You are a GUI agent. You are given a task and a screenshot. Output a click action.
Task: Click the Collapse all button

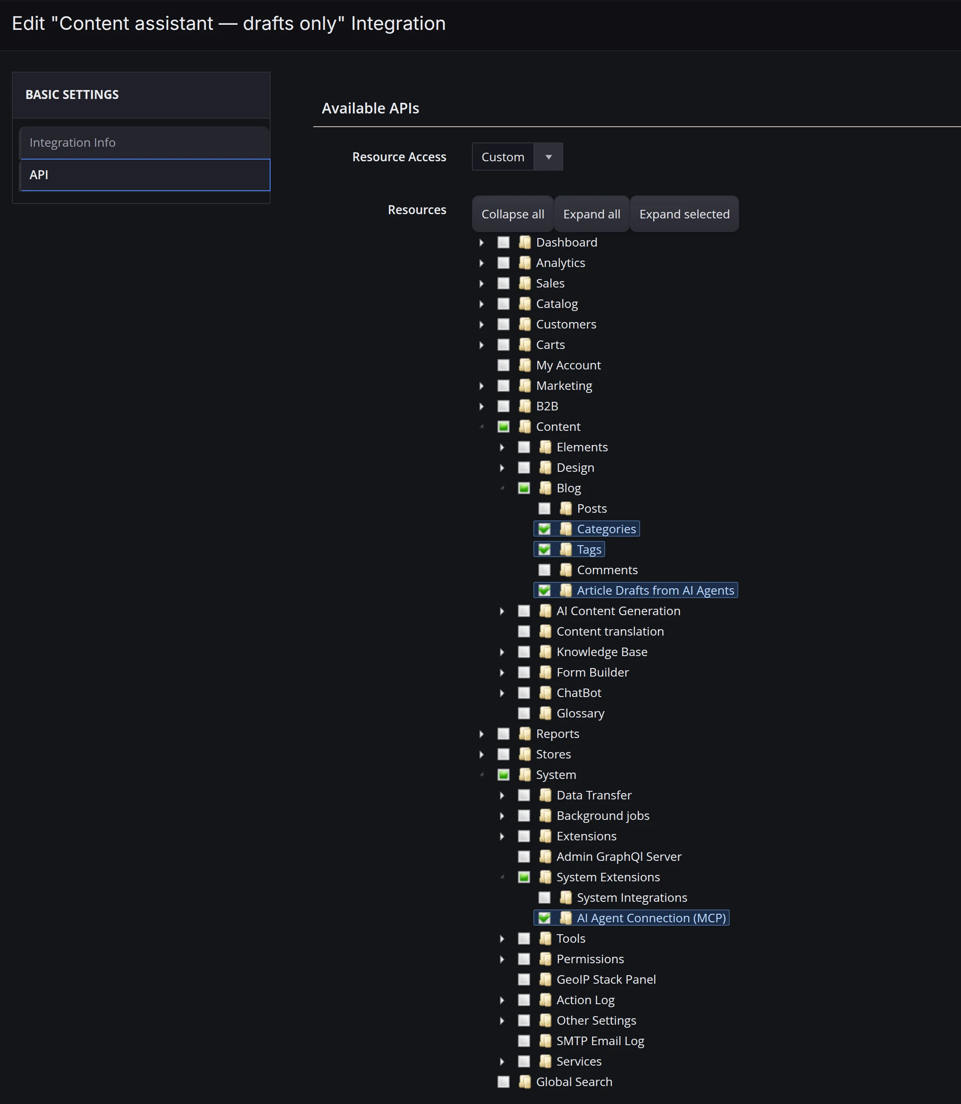pos(513,214)
